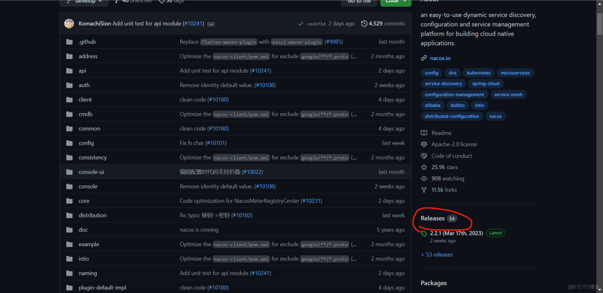Click the heart icon beside Code of conduct
This screenshot has height=293, width=603.
coord(424,156)
